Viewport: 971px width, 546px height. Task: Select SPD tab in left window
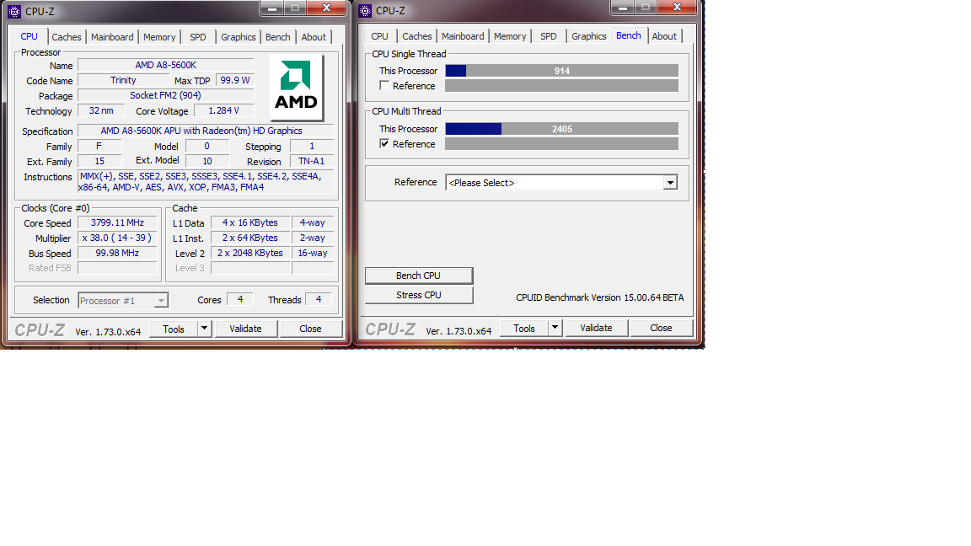(x=197, y=37)
